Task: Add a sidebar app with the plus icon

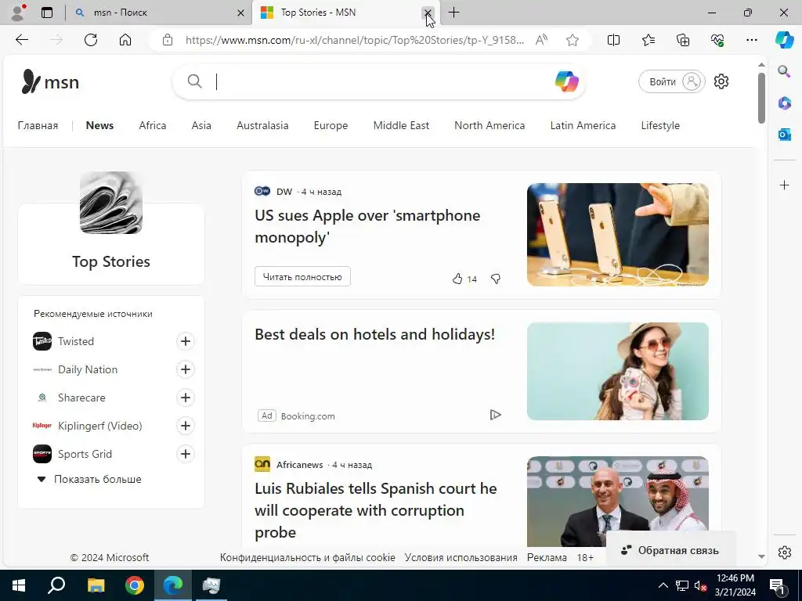Action: 784,185
